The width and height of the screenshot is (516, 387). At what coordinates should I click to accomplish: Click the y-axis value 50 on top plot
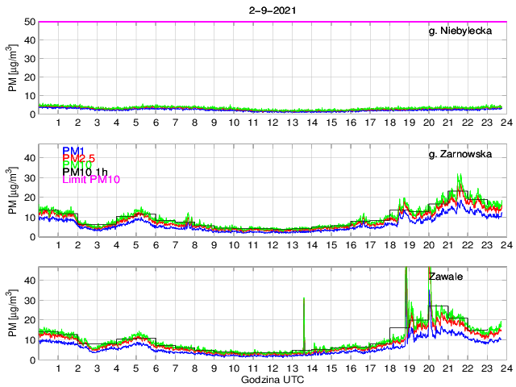click(x=28, y=22)
